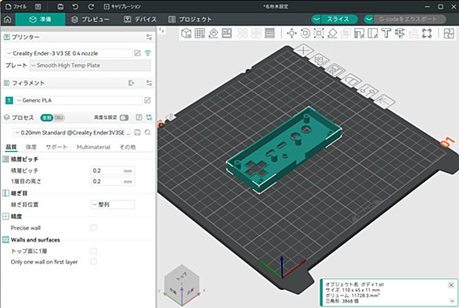Screen dimensions: 459x308
Task: Click the Undo arrow icon
Action: coord(75,7)
